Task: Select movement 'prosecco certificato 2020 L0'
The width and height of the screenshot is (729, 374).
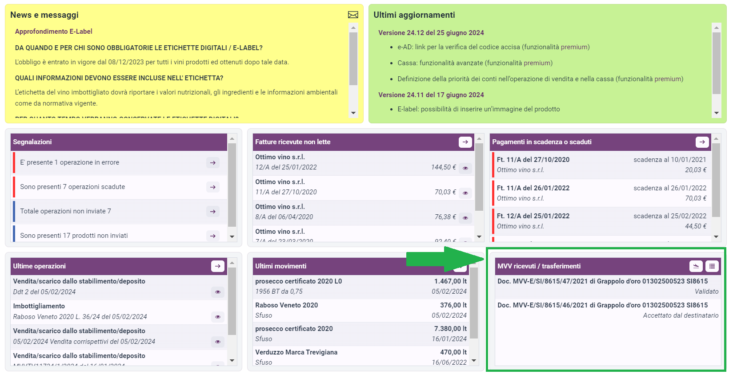Action: click(x=361, y=287)
